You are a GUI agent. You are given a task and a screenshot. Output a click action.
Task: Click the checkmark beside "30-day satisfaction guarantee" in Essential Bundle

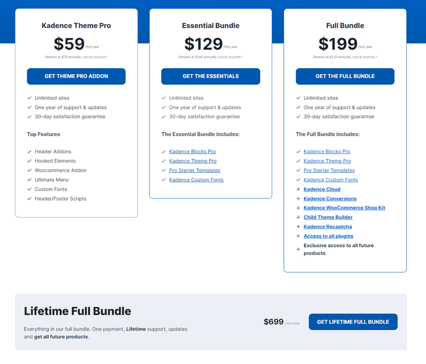coord(164,117)
